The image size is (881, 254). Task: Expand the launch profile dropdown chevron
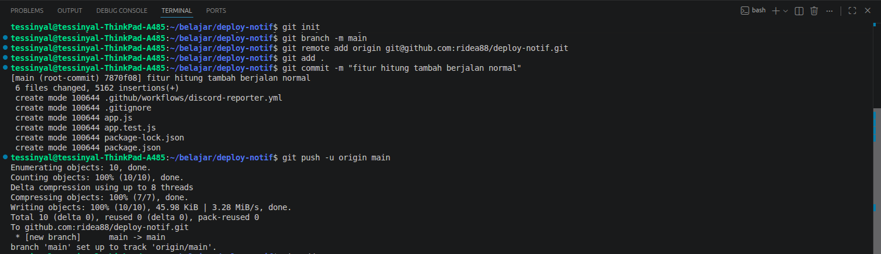pyautogui.click(x=786, y=11)
